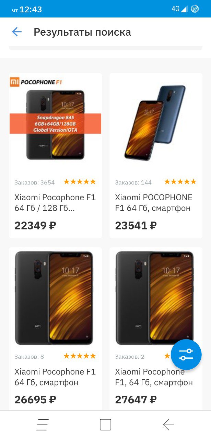The image size is (211, 439).
Task: Tap the battery indicator in status bar
Action: [195, 9]
